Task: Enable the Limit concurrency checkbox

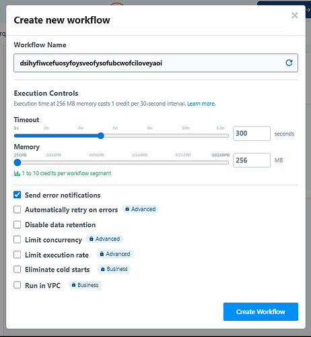Action: [x=18, y=239]
